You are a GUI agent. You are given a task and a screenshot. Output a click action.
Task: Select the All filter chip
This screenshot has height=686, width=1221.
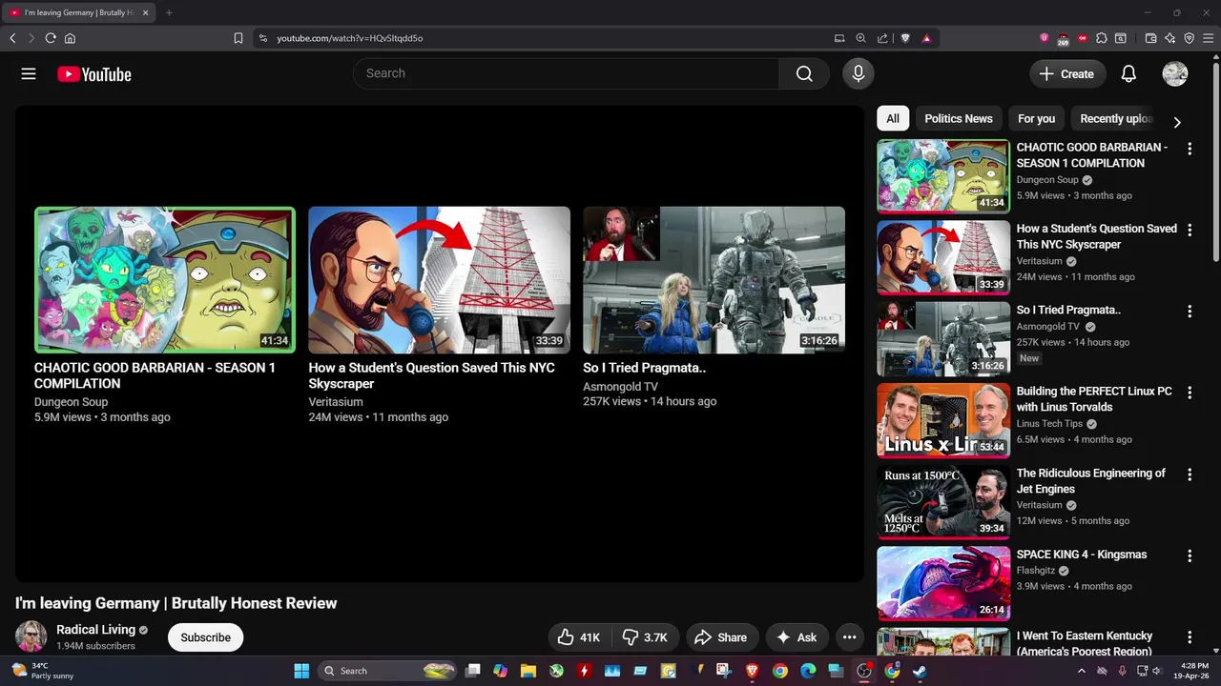892,118
